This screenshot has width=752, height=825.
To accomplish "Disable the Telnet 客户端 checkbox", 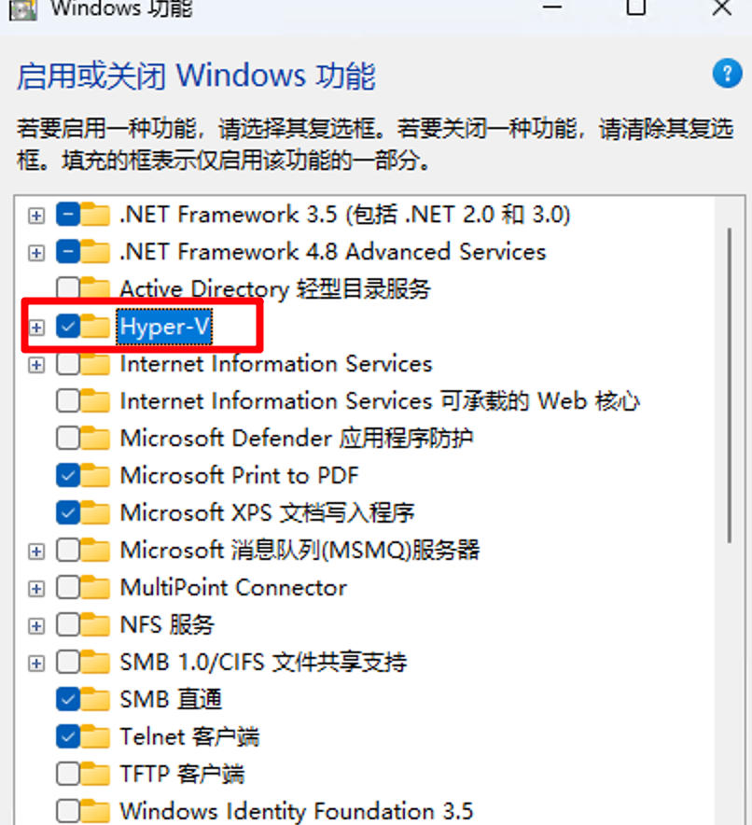I will pyautogui.click(x=67, y=737).
